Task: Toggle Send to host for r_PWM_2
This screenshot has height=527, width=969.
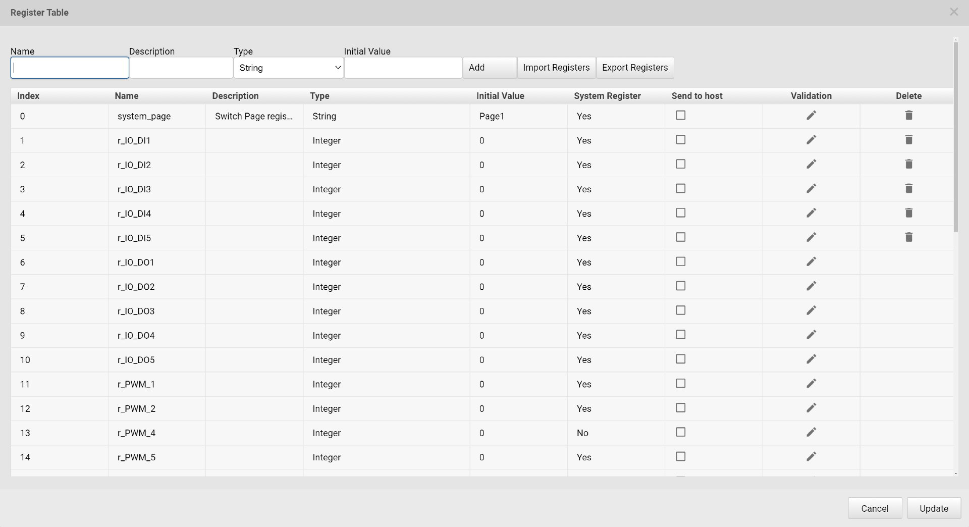Action: [680, 407]
